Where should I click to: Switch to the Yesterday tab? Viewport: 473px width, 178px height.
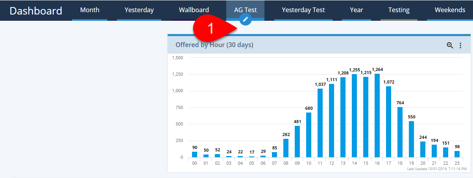click(x=139, y=10)
